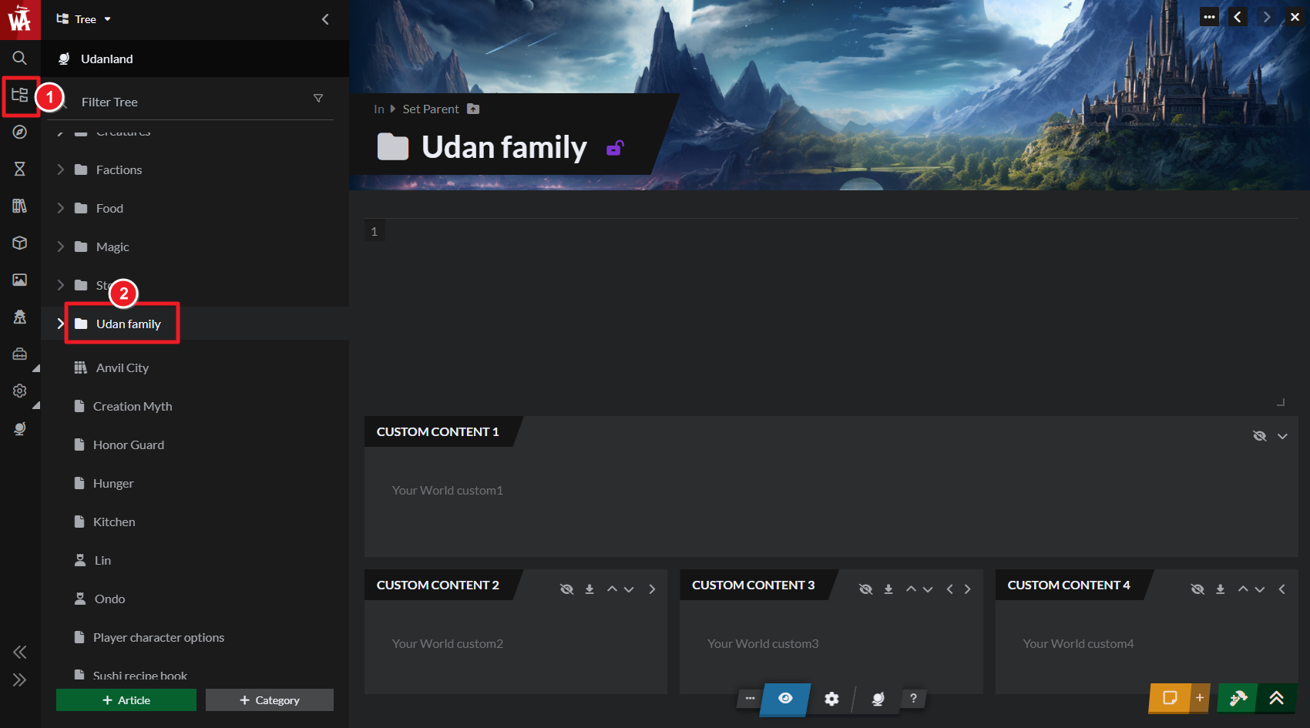Open the compass explore icon
The width and height of the screenshot is (1310, 728).
click(x=20, y=132)
